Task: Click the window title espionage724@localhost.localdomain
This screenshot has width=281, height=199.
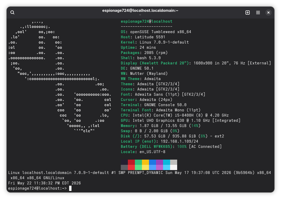Action: point(140,11)
